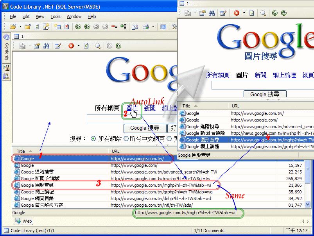Click the green up arrow in main toolbar

pyautogui.click(x=78, y=27)
